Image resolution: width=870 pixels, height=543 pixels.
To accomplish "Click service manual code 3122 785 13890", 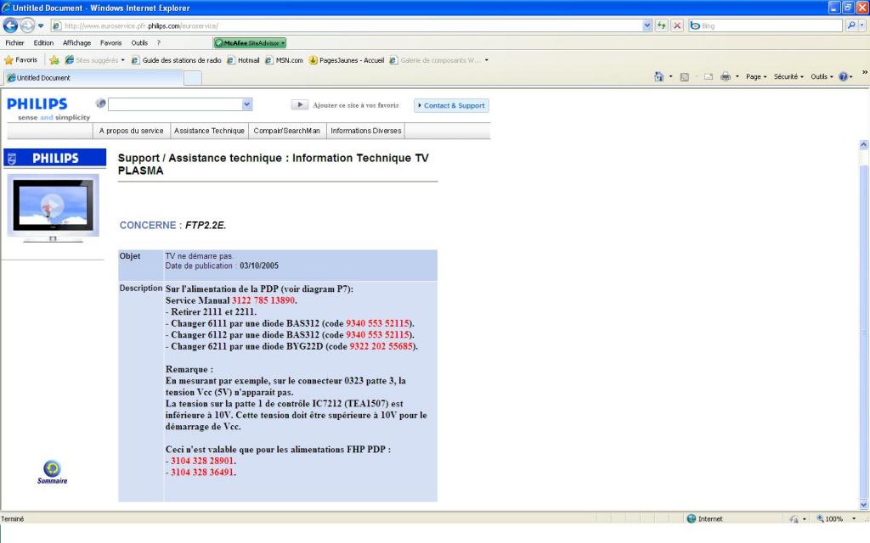I will coord(263,300).
